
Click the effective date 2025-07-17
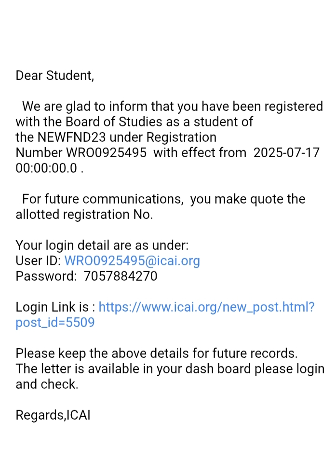[286, 153]
